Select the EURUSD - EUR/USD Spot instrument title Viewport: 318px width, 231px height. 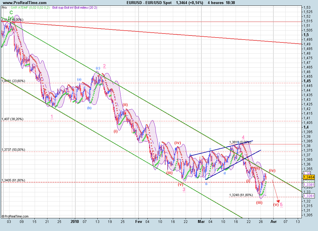(x=149, y=3)
